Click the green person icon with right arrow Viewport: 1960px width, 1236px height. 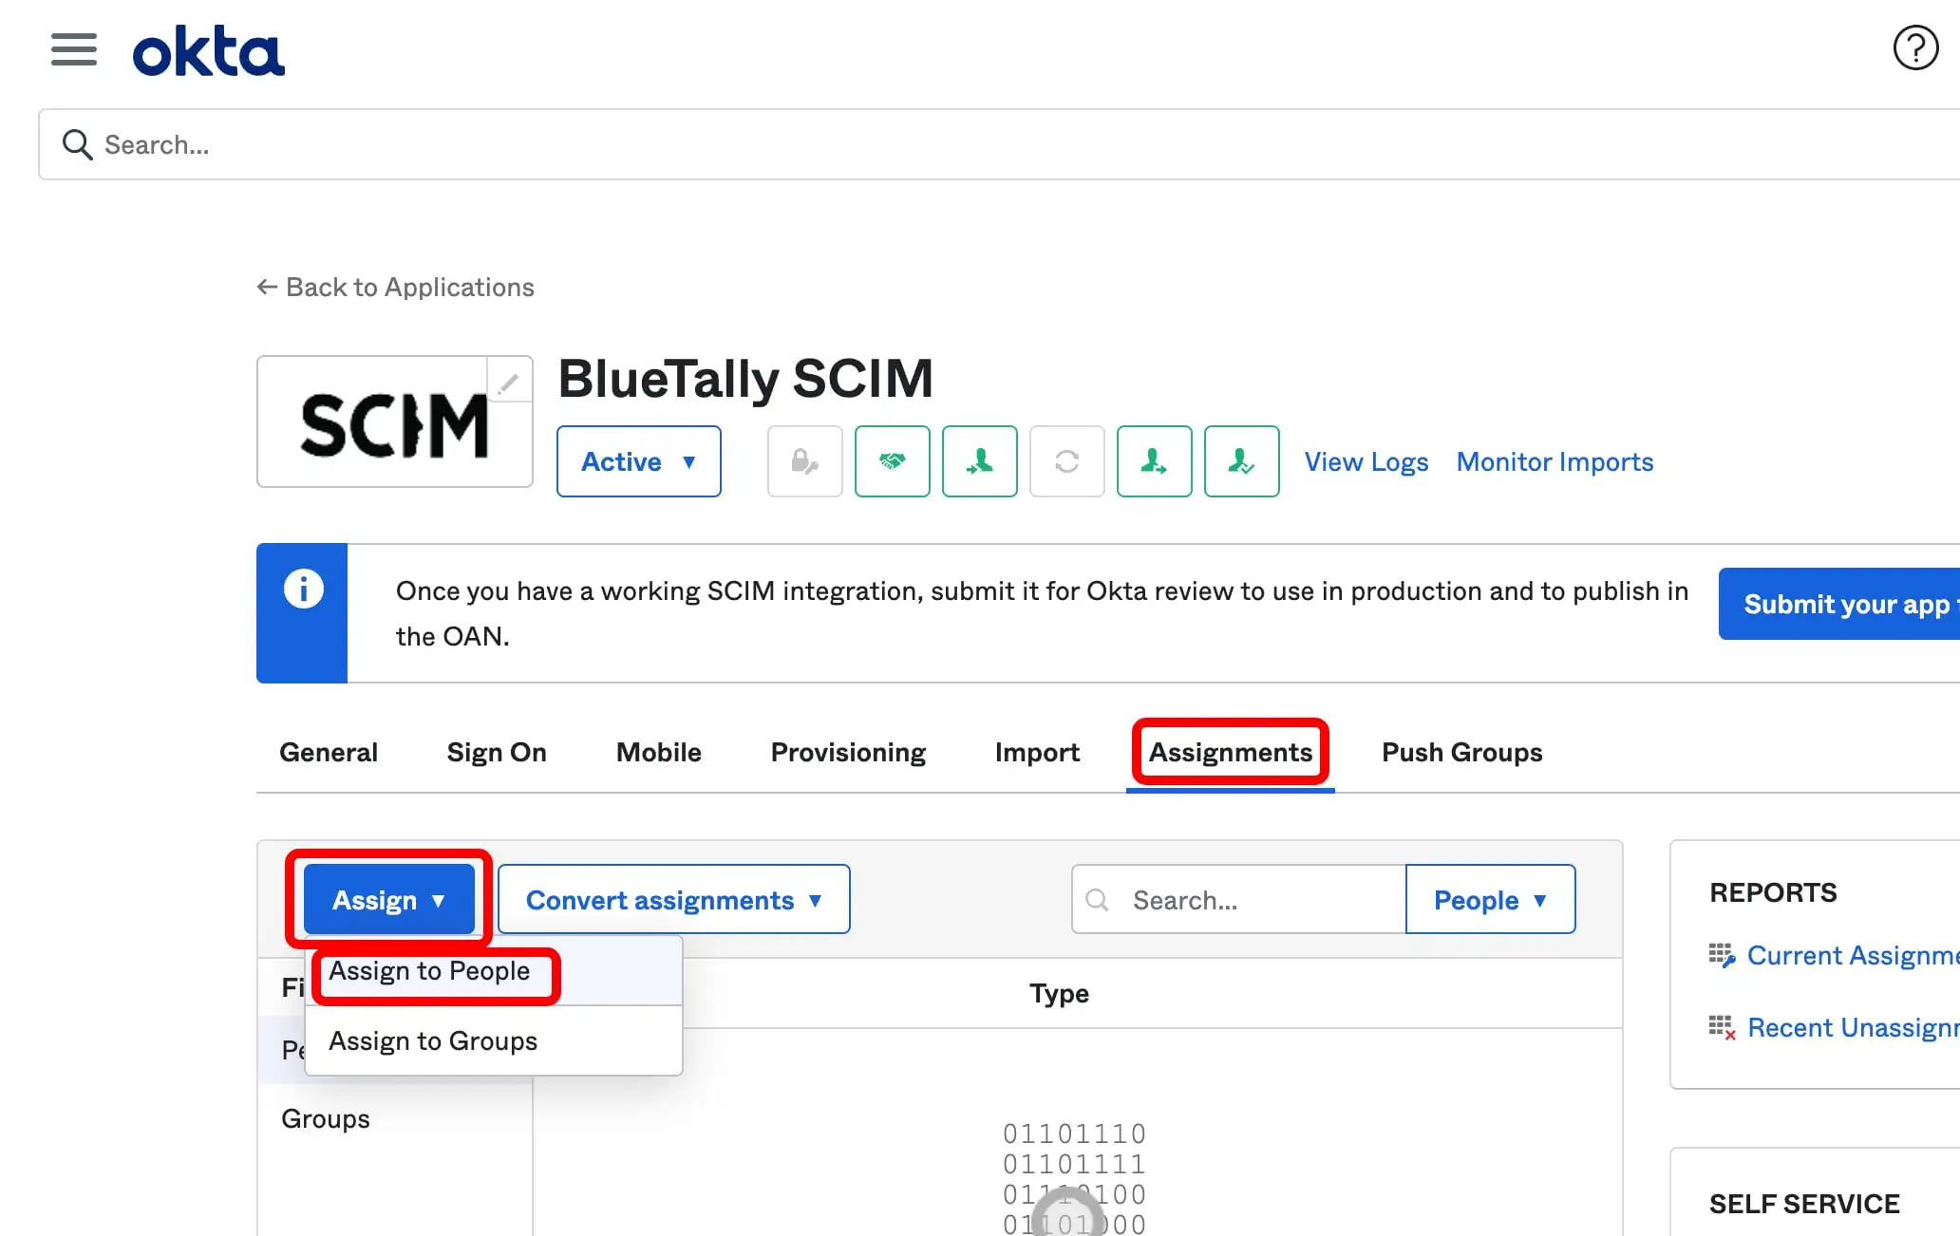[x=1155, y=461]
